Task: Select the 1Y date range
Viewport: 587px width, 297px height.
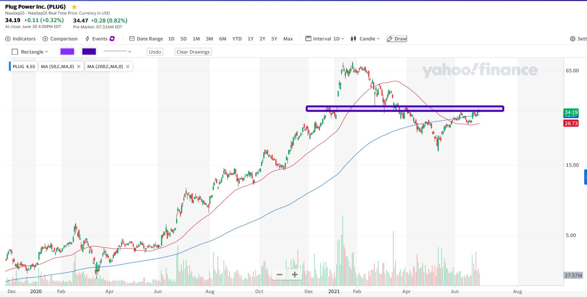Action: pyautogui.click(x=251, y=39)
